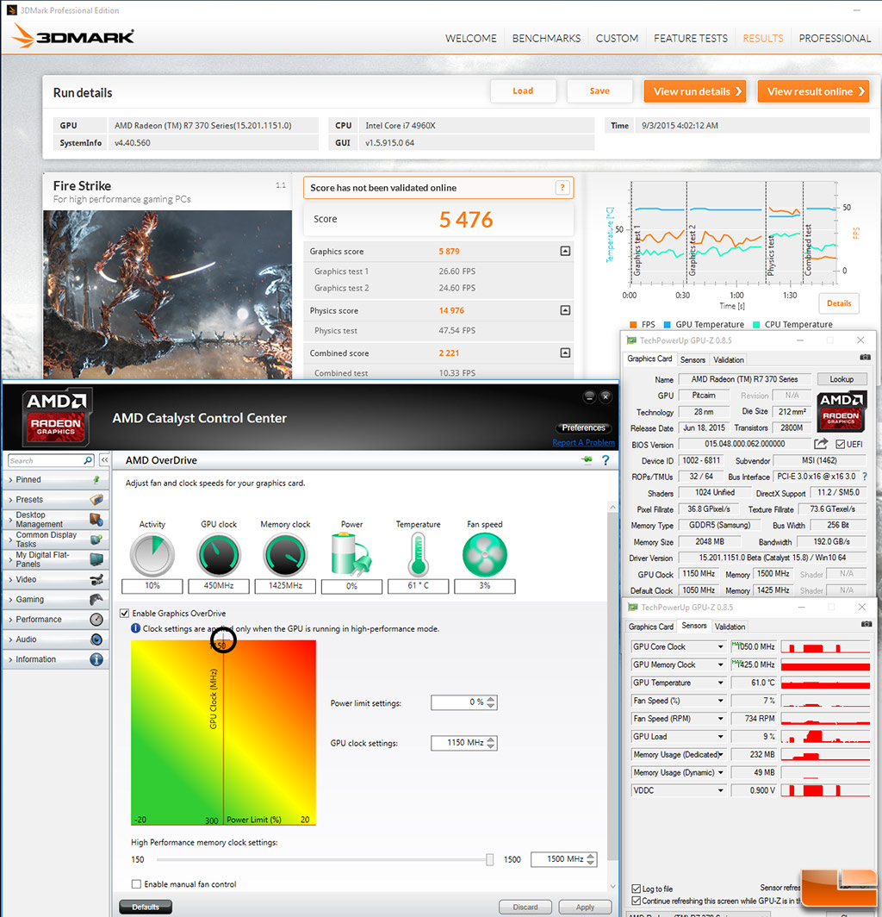Toggle Enable manual fan control checkbox

tap(136, 883)
